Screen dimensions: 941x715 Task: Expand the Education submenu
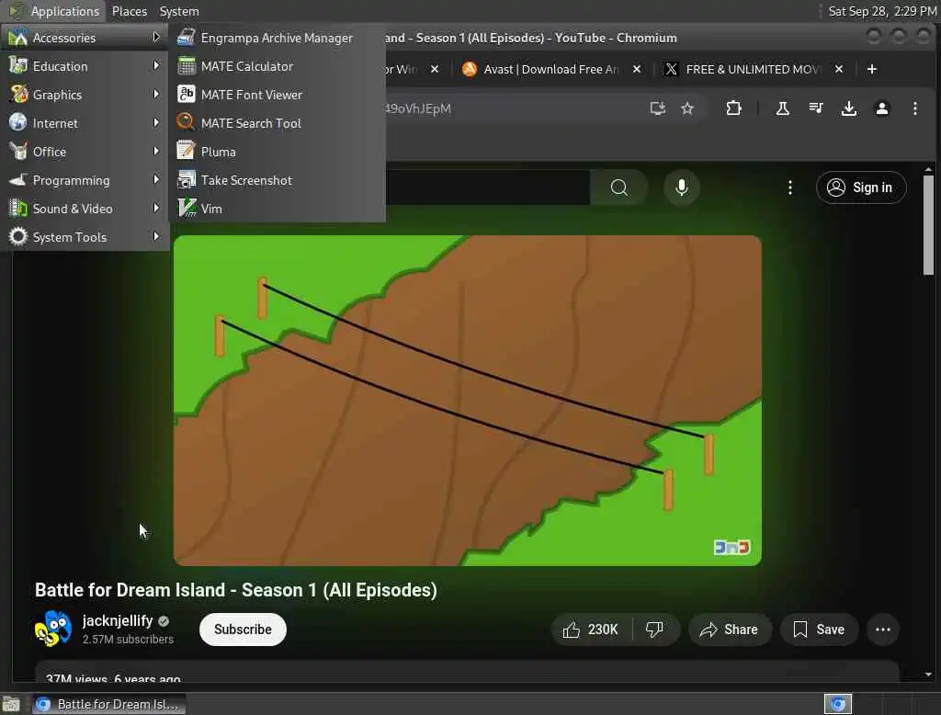tap(85, 66)
